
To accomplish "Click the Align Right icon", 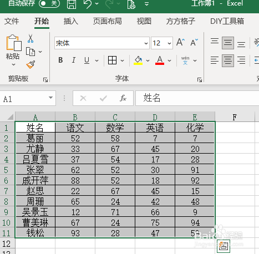I will point(241,60).
